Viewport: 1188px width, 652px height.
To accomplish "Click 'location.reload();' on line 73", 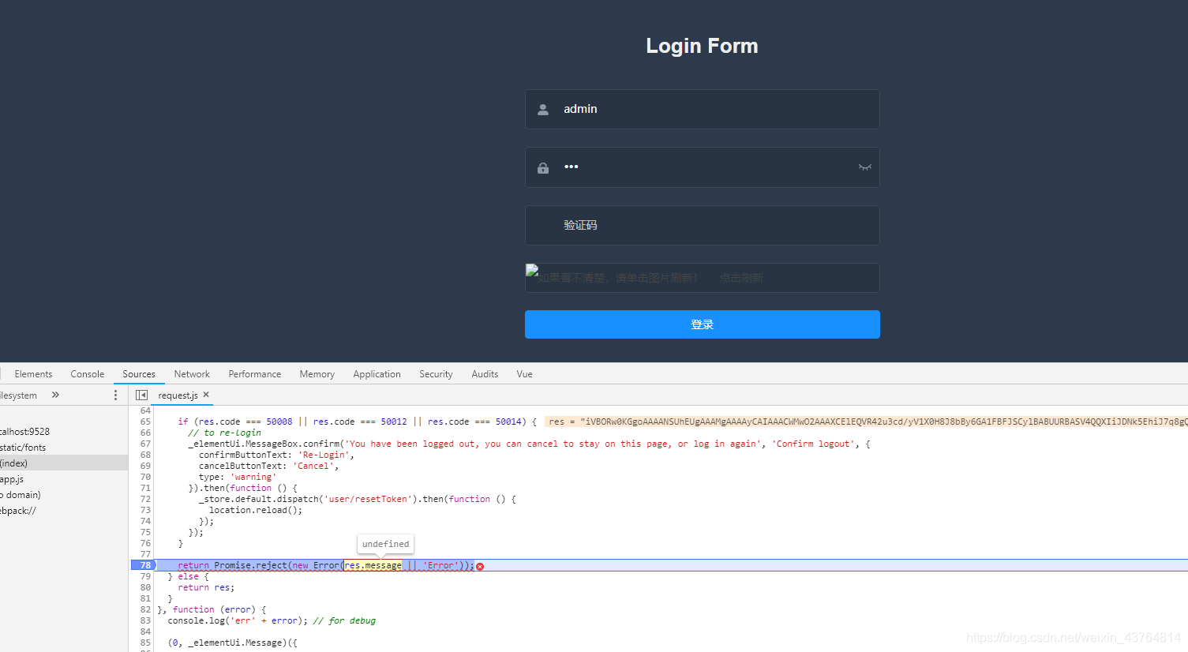I will click(256, 510).
